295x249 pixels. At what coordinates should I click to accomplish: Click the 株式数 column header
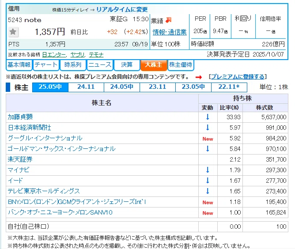(265, 108)
